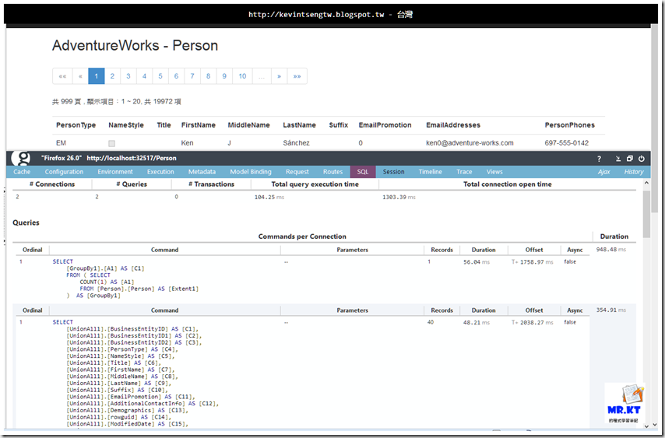Click the localhost:32517/Person URL text

[x=132, y=158]
